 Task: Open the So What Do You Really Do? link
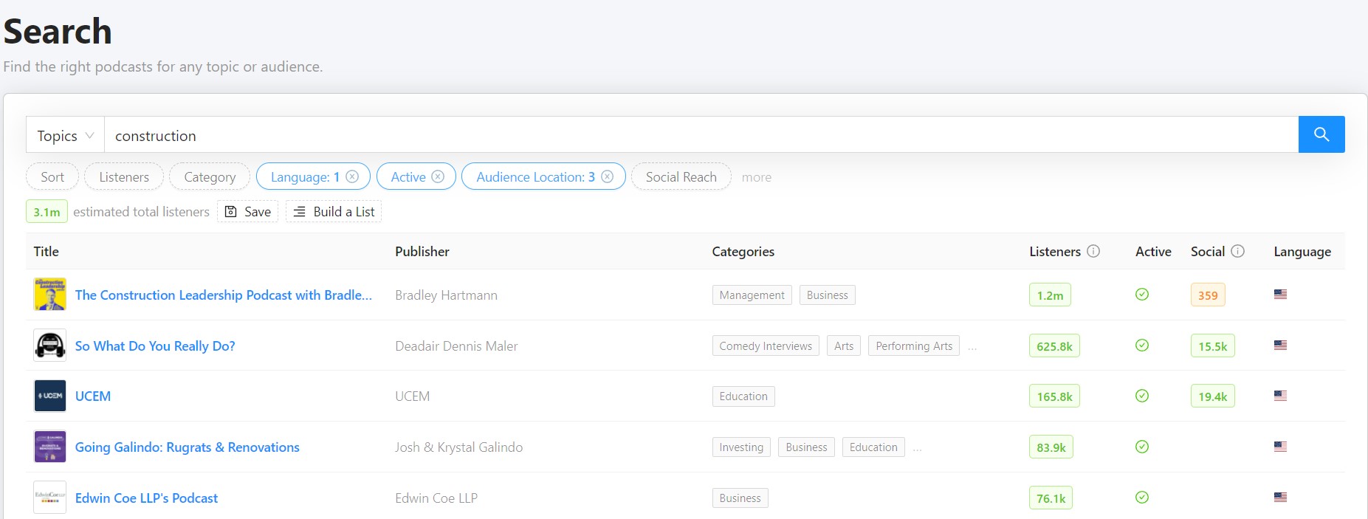[155, 346]
